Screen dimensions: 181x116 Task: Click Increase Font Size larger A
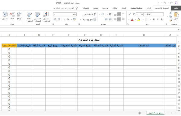pyautogui.click(x=134, y=14)
